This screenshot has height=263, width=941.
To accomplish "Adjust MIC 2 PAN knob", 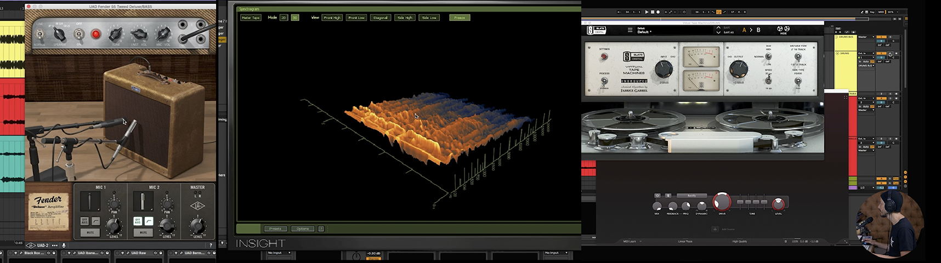I will 167,204.
